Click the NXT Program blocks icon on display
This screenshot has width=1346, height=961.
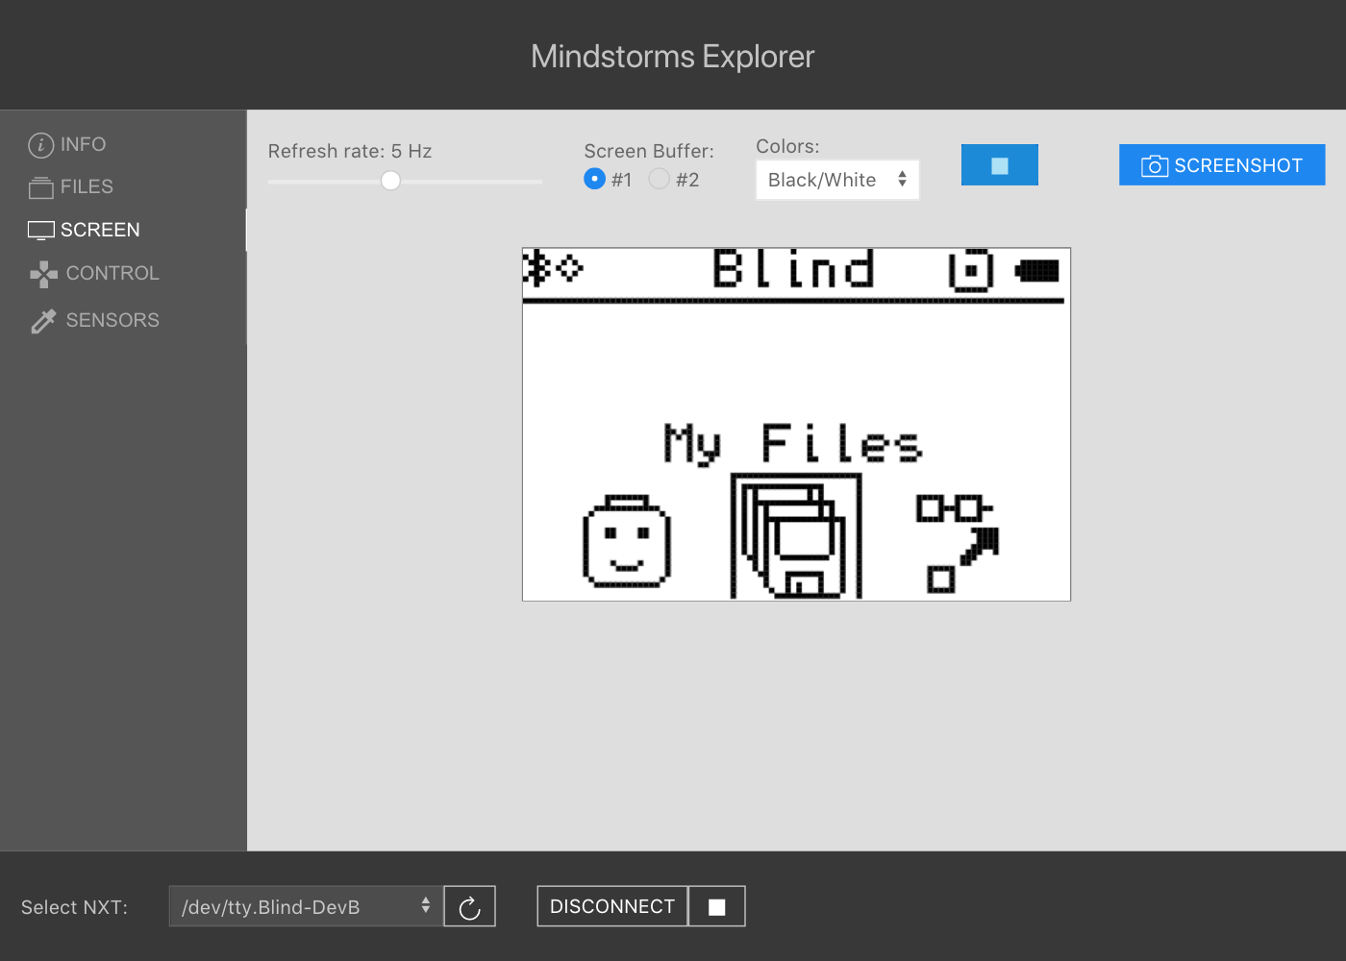956,543
